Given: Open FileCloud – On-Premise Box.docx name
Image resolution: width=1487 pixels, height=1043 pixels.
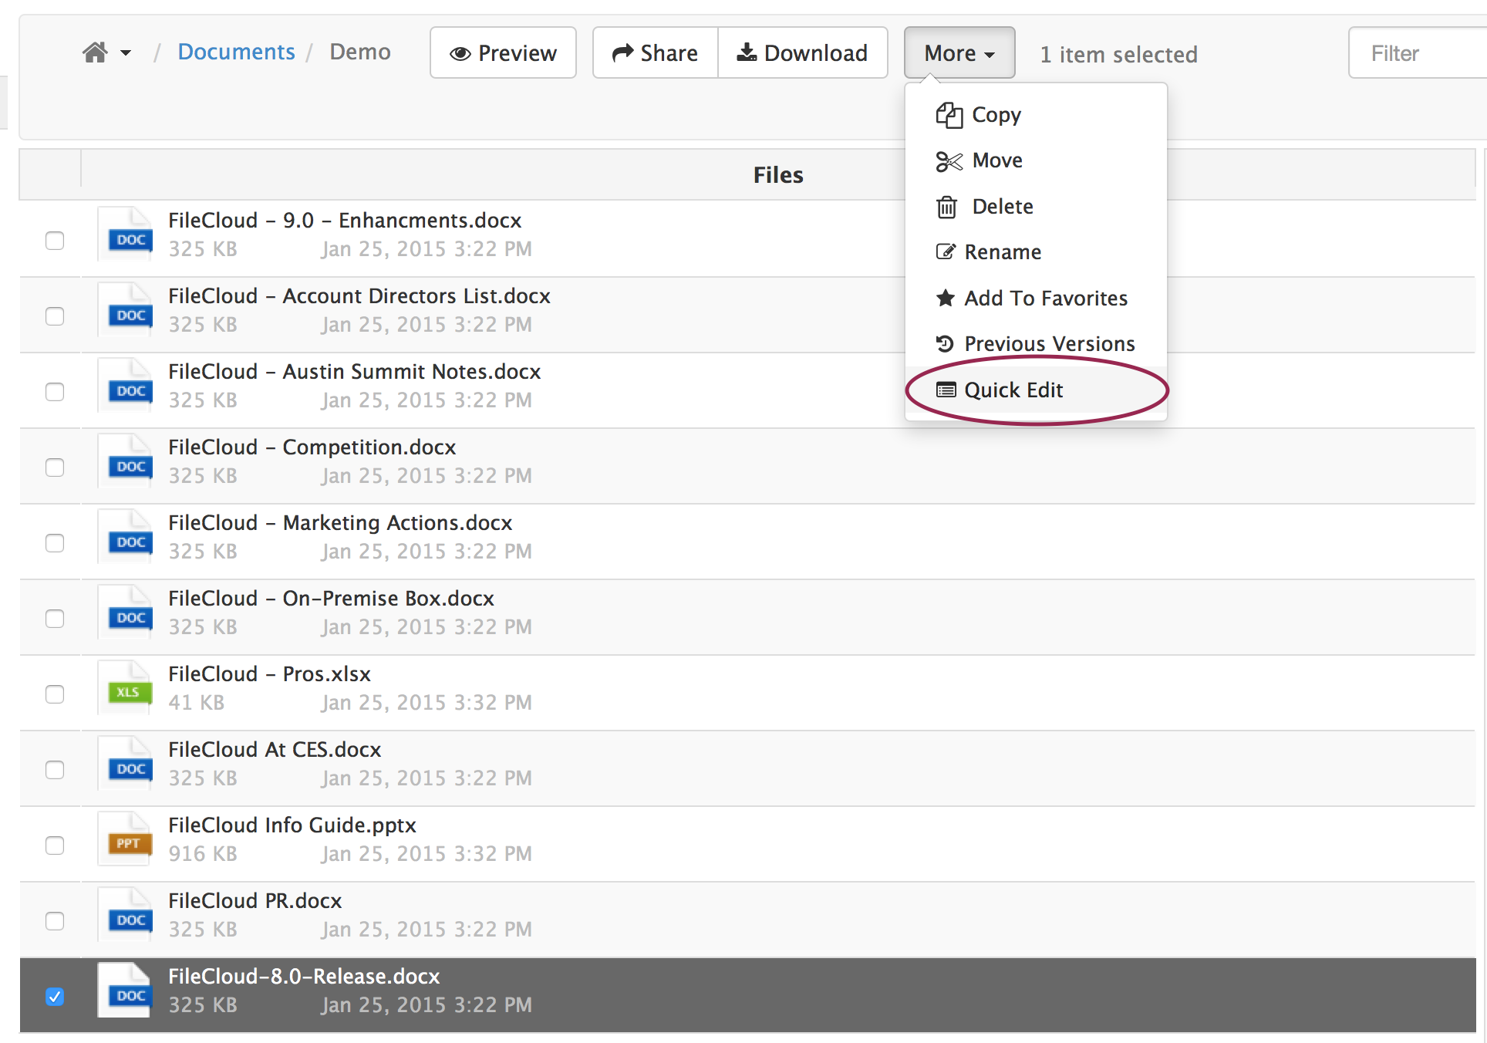Looking at the screenshot, I should (x=332, y=599).
